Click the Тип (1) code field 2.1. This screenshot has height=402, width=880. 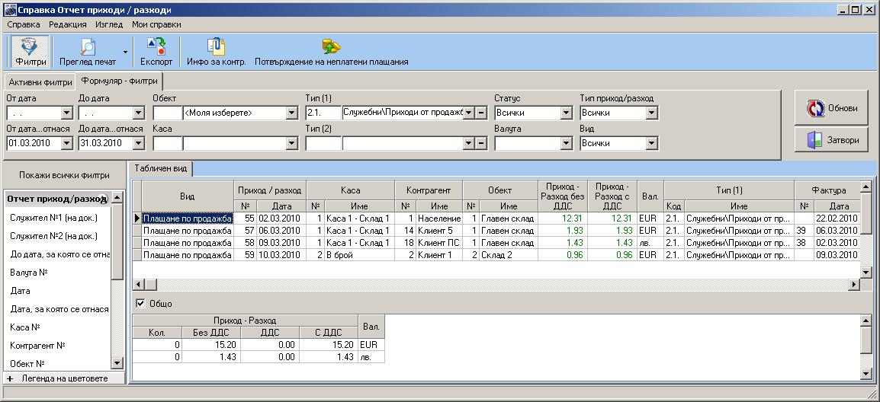(323, 113)
